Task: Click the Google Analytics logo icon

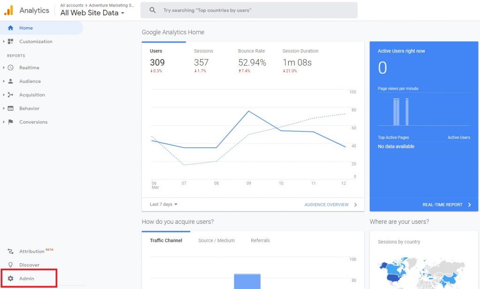Action: pyautogui.click(x=8, y=10)
